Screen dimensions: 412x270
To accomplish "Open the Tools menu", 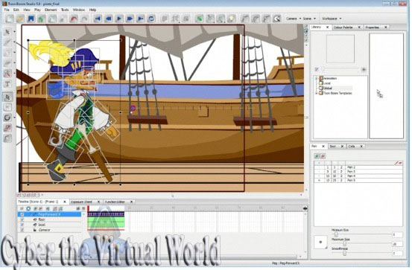I will (x=65, y=10).
